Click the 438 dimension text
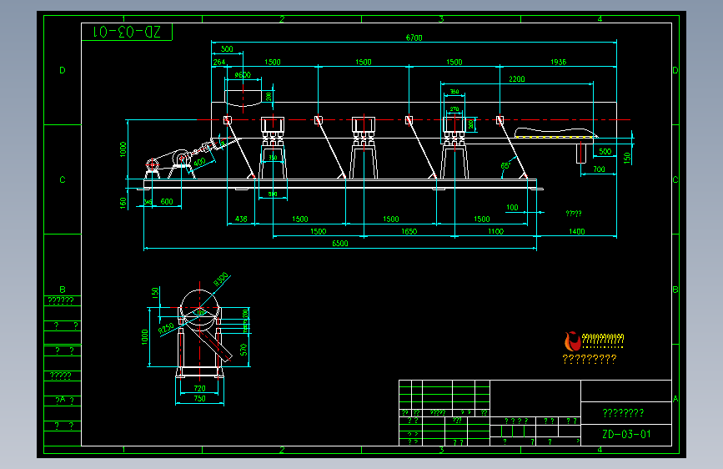Screen dimensions: 723x469 click(x=241, y=219)
